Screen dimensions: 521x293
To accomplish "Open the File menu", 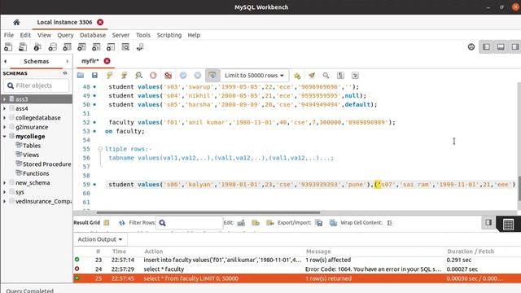I will click(9, 35).
